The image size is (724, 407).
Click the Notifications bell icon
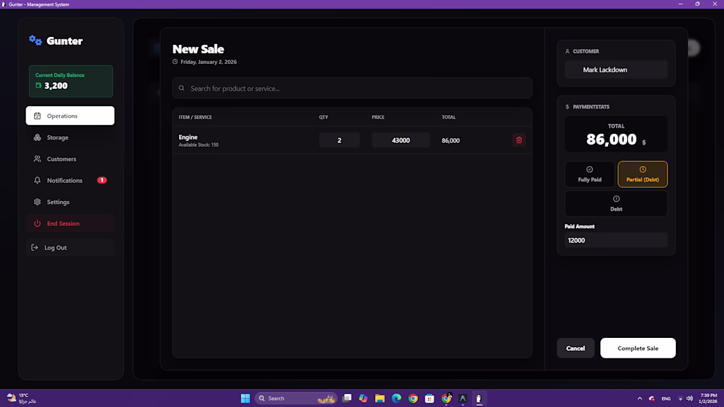38,180
